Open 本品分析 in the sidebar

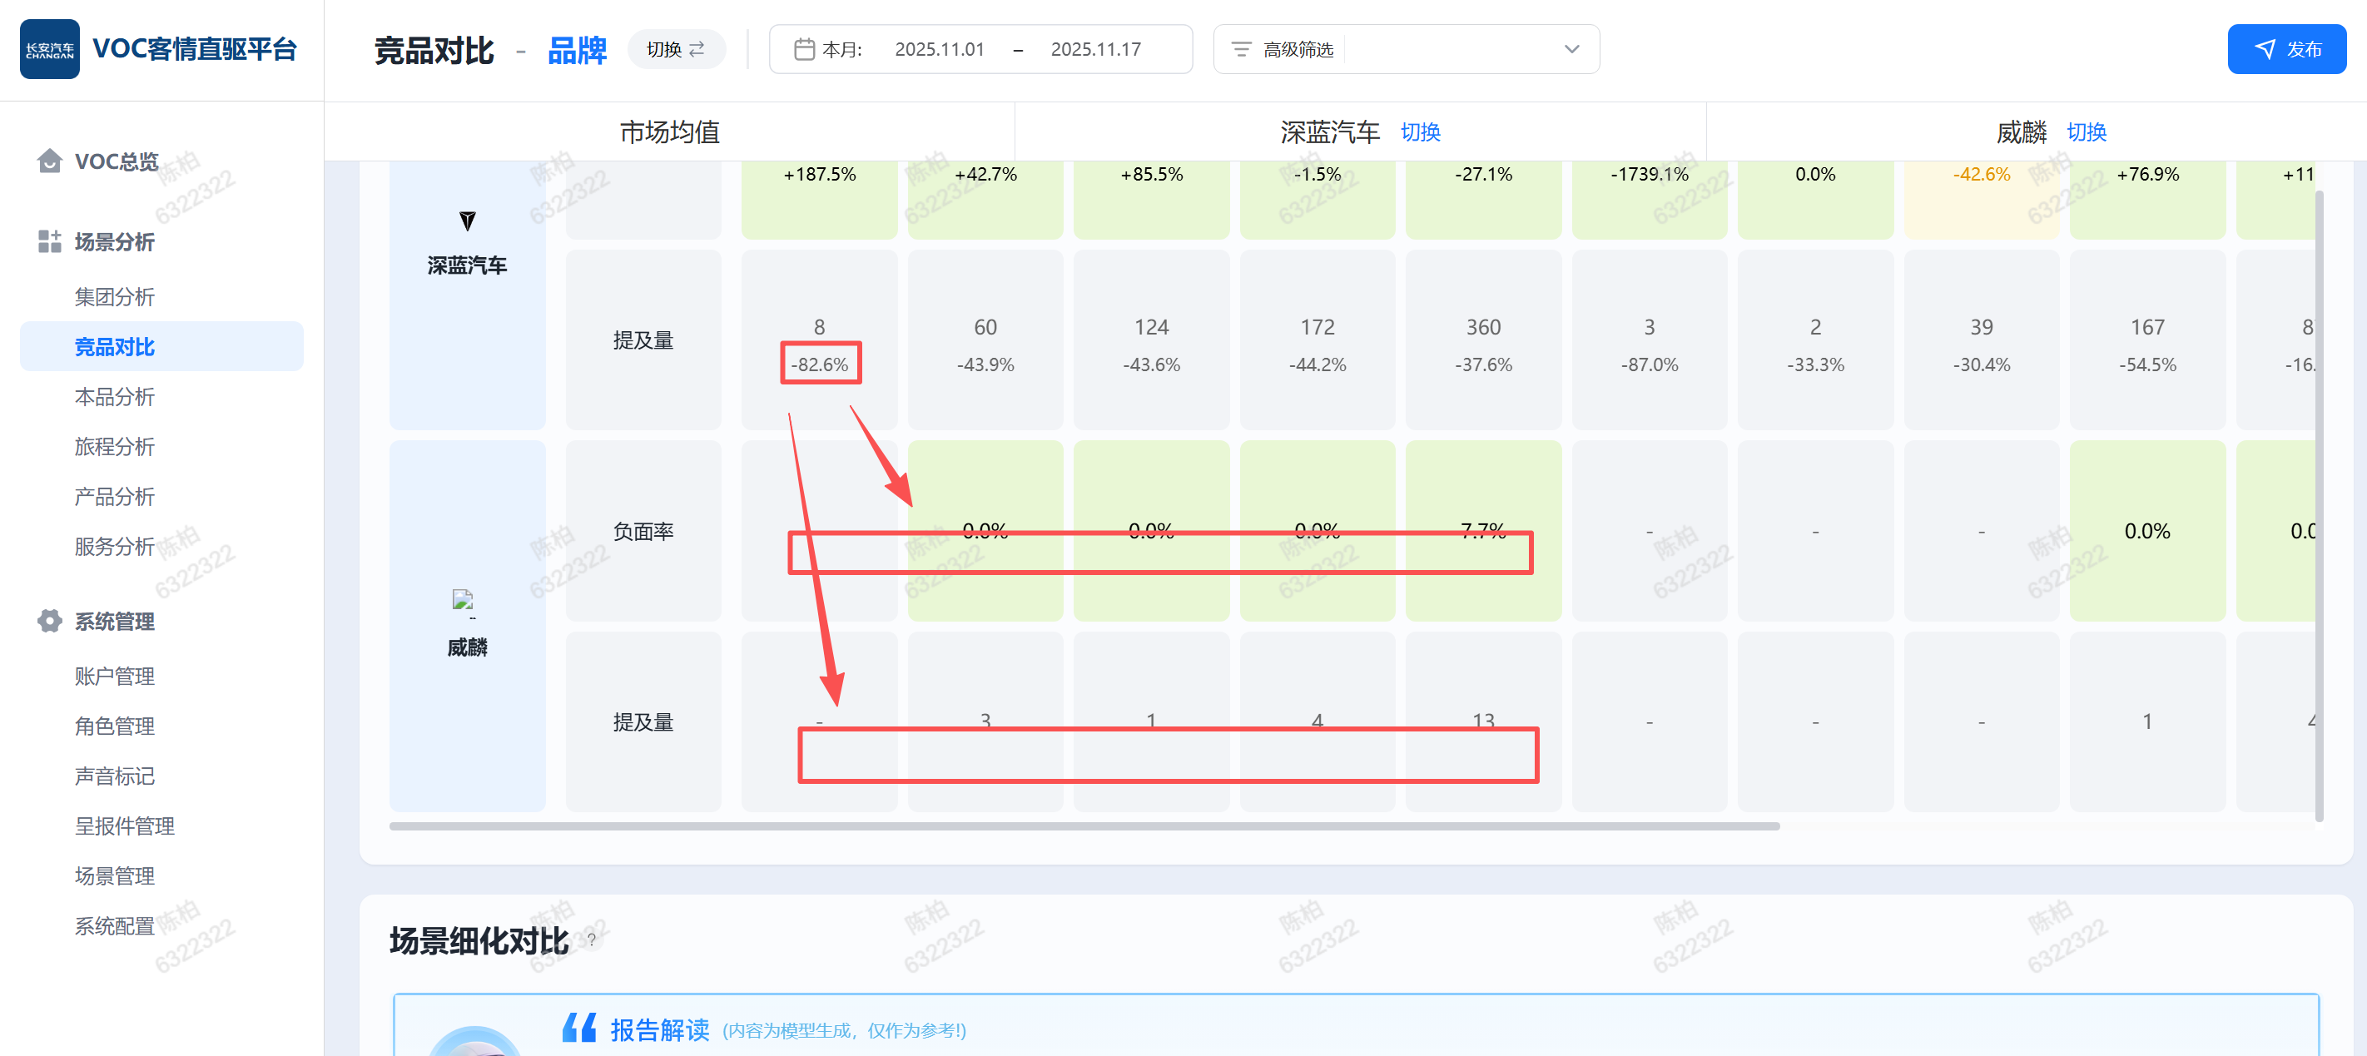(x=115, y=397)
